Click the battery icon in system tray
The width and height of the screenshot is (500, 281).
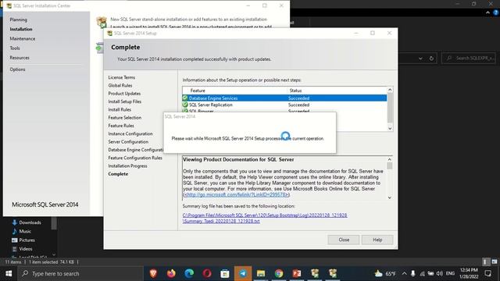point(430,273)
